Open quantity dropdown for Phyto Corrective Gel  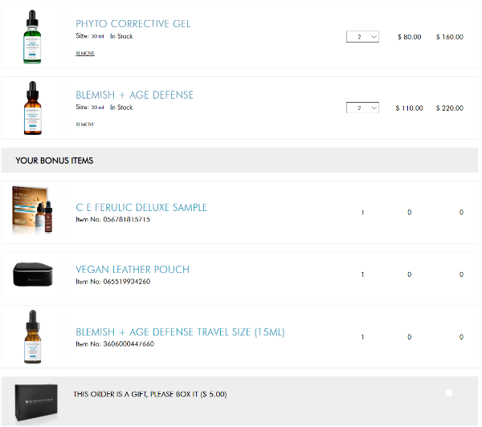(362, 37)
